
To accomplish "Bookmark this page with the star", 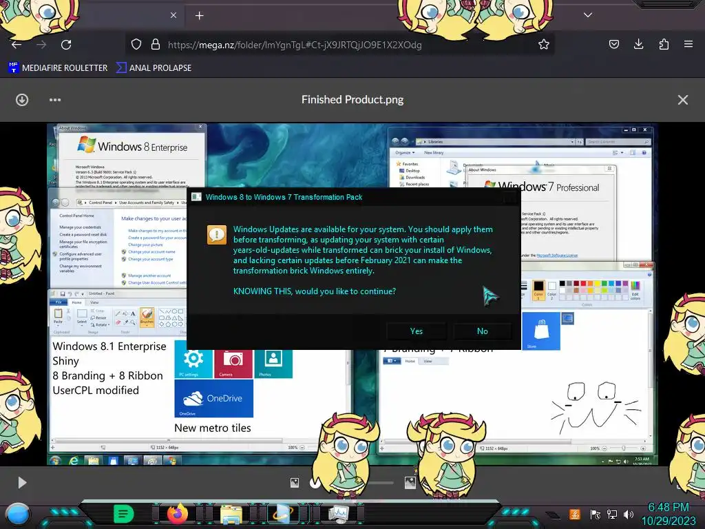I will click(544, 44).
